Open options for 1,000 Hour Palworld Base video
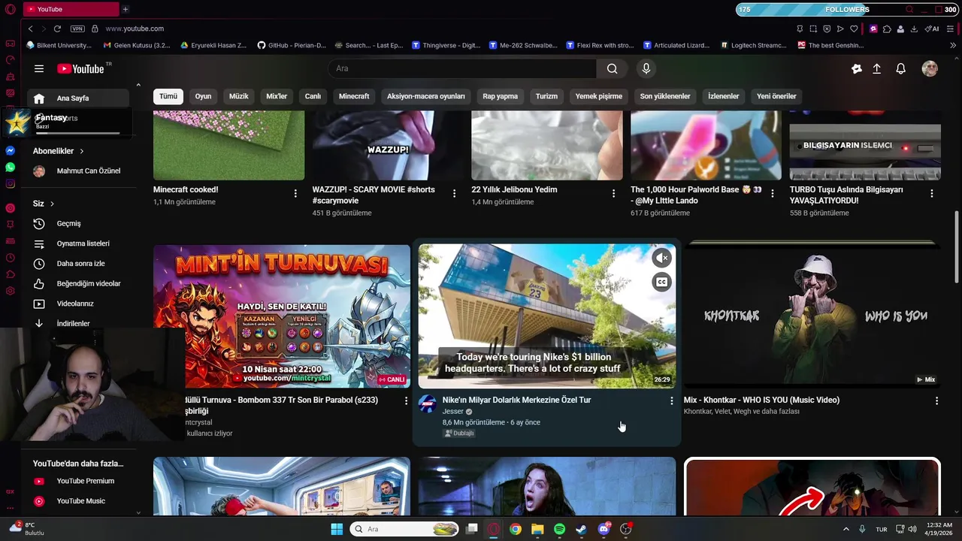 pos(773,194)
